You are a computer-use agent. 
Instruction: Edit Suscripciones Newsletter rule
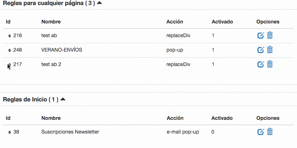pos(261,132)
